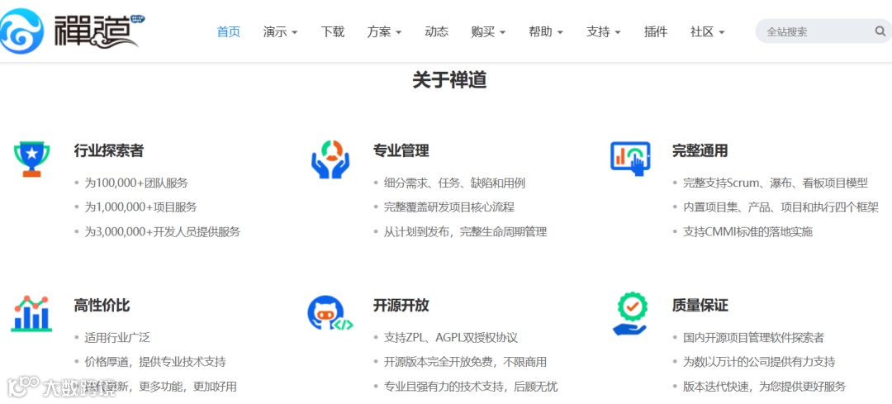Click the text 支持CMMI标准的落地实施
Screen dimensions: 892x404
coord(747,232)
